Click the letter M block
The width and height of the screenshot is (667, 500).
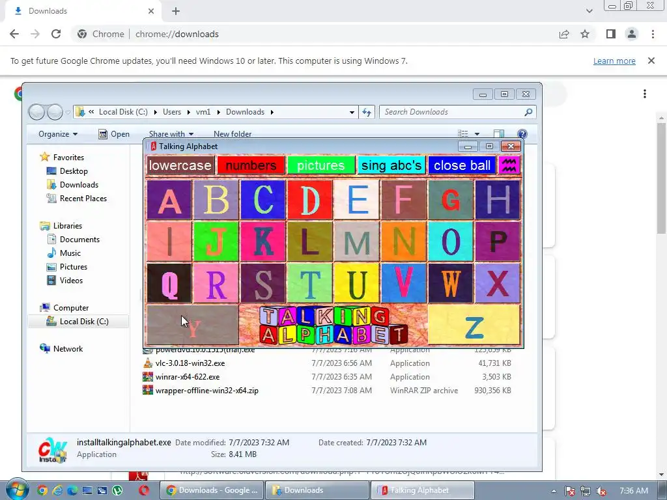pos(356,241)
